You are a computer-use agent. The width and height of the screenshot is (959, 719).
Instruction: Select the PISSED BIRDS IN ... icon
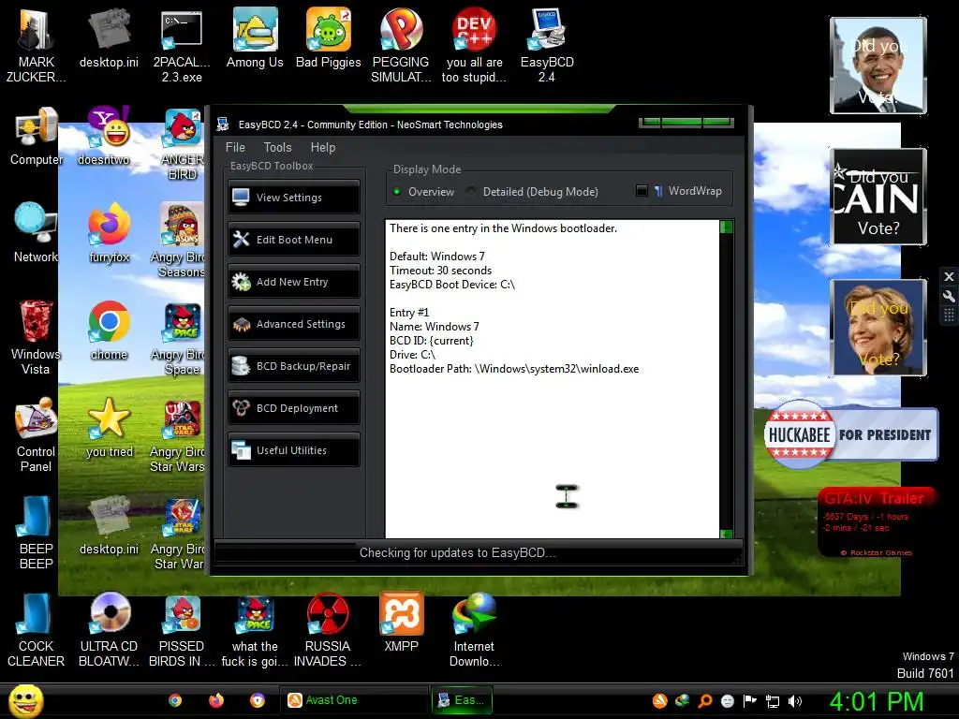pos(182,630)
